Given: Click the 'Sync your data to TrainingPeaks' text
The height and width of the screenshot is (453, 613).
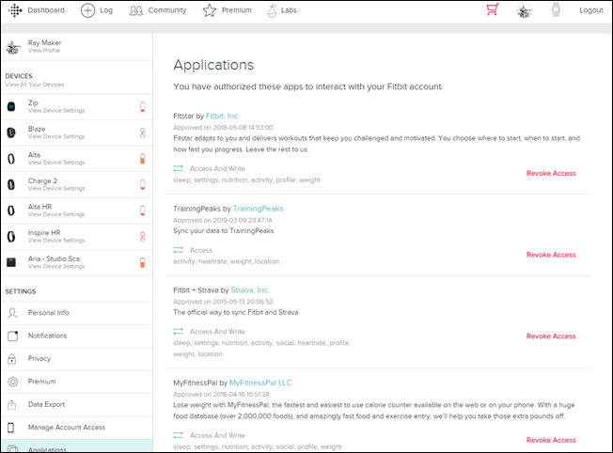Looking at the screenshot, I should [x=223, y=231].
